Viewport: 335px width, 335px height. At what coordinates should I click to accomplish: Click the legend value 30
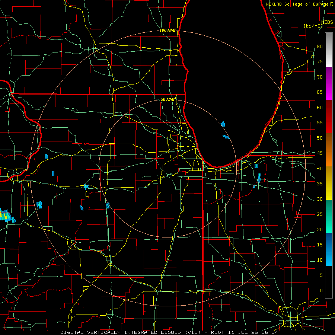coord(320,199)
